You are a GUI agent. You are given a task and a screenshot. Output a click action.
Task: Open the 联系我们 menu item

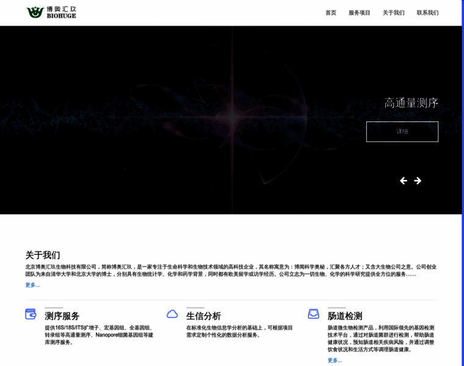point(427,13)
